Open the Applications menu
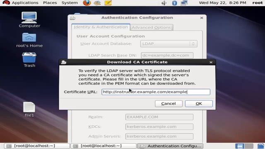This screenshot has height=149, width=265. click(x=25, y=3)
